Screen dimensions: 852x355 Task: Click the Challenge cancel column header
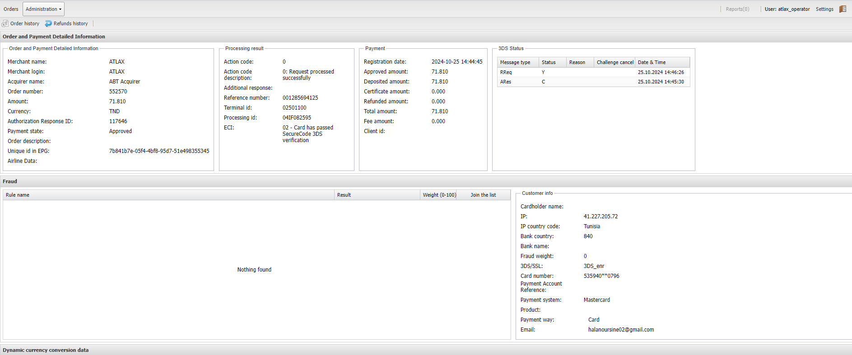pyautogui.click(x=615, y=62)
